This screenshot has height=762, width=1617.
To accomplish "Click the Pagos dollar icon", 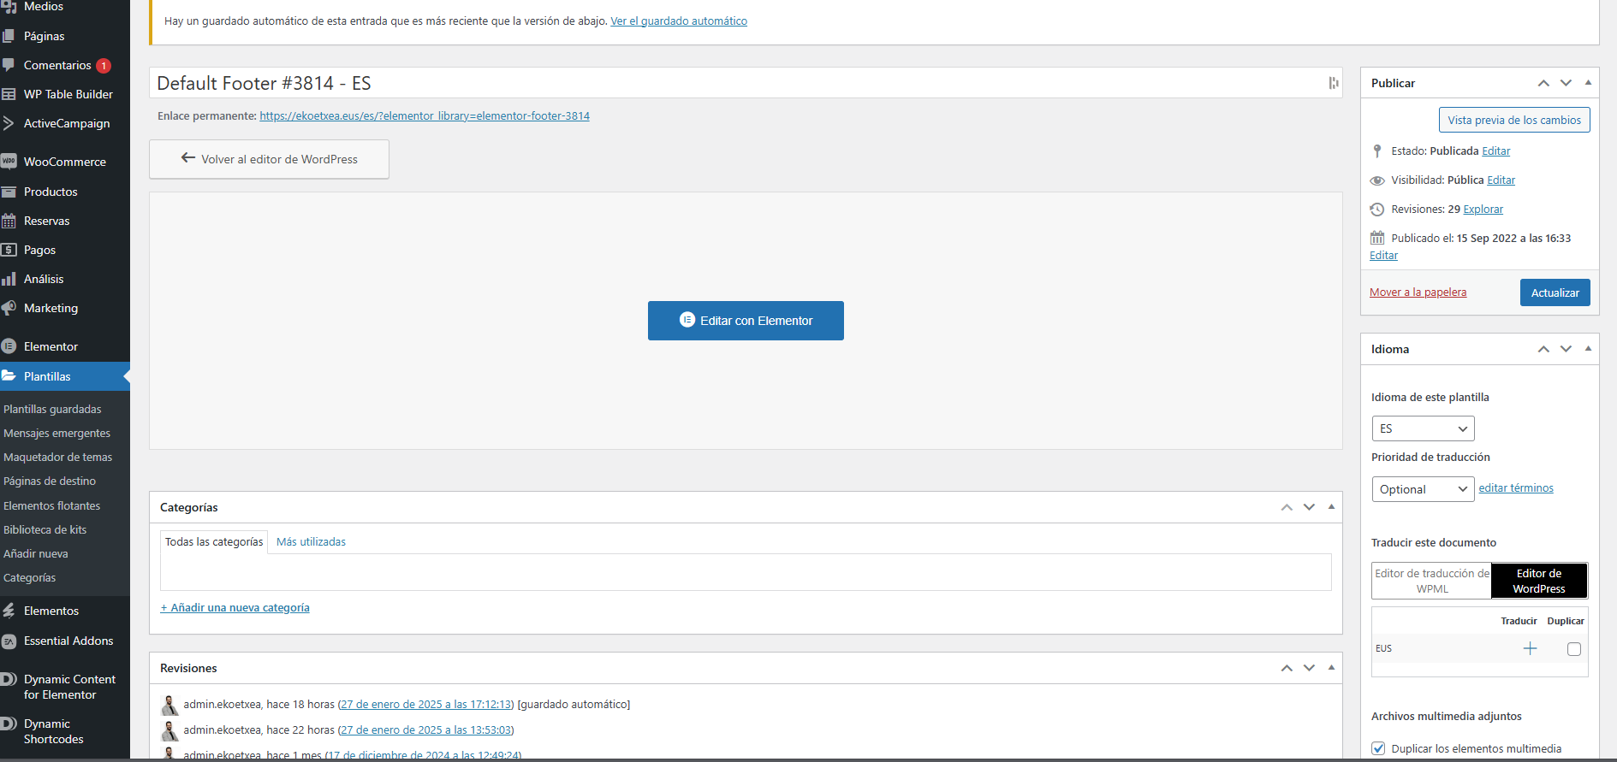I will pyautogui.click(x=9, y=250).
